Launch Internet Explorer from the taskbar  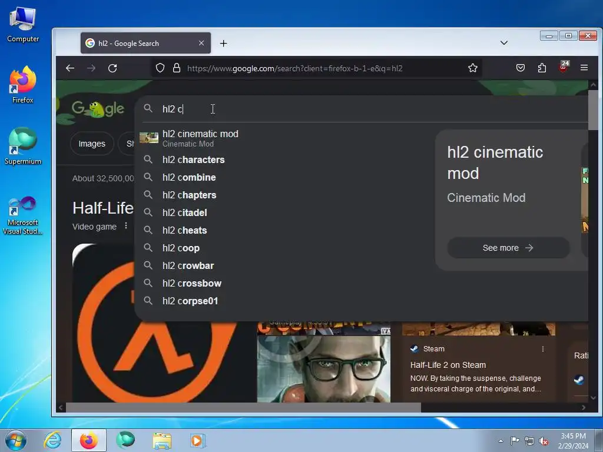[x=52, y=440]
